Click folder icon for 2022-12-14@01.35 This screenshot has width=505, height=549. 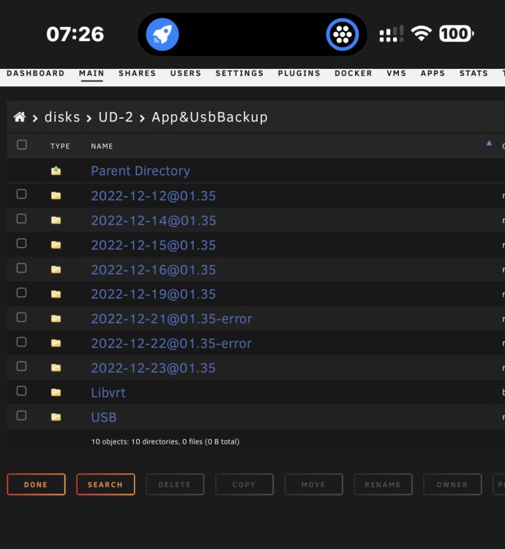pos(56,220)
